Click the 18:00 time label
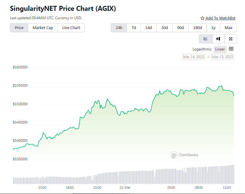The image size is (245, 194). tap(70, 188)
